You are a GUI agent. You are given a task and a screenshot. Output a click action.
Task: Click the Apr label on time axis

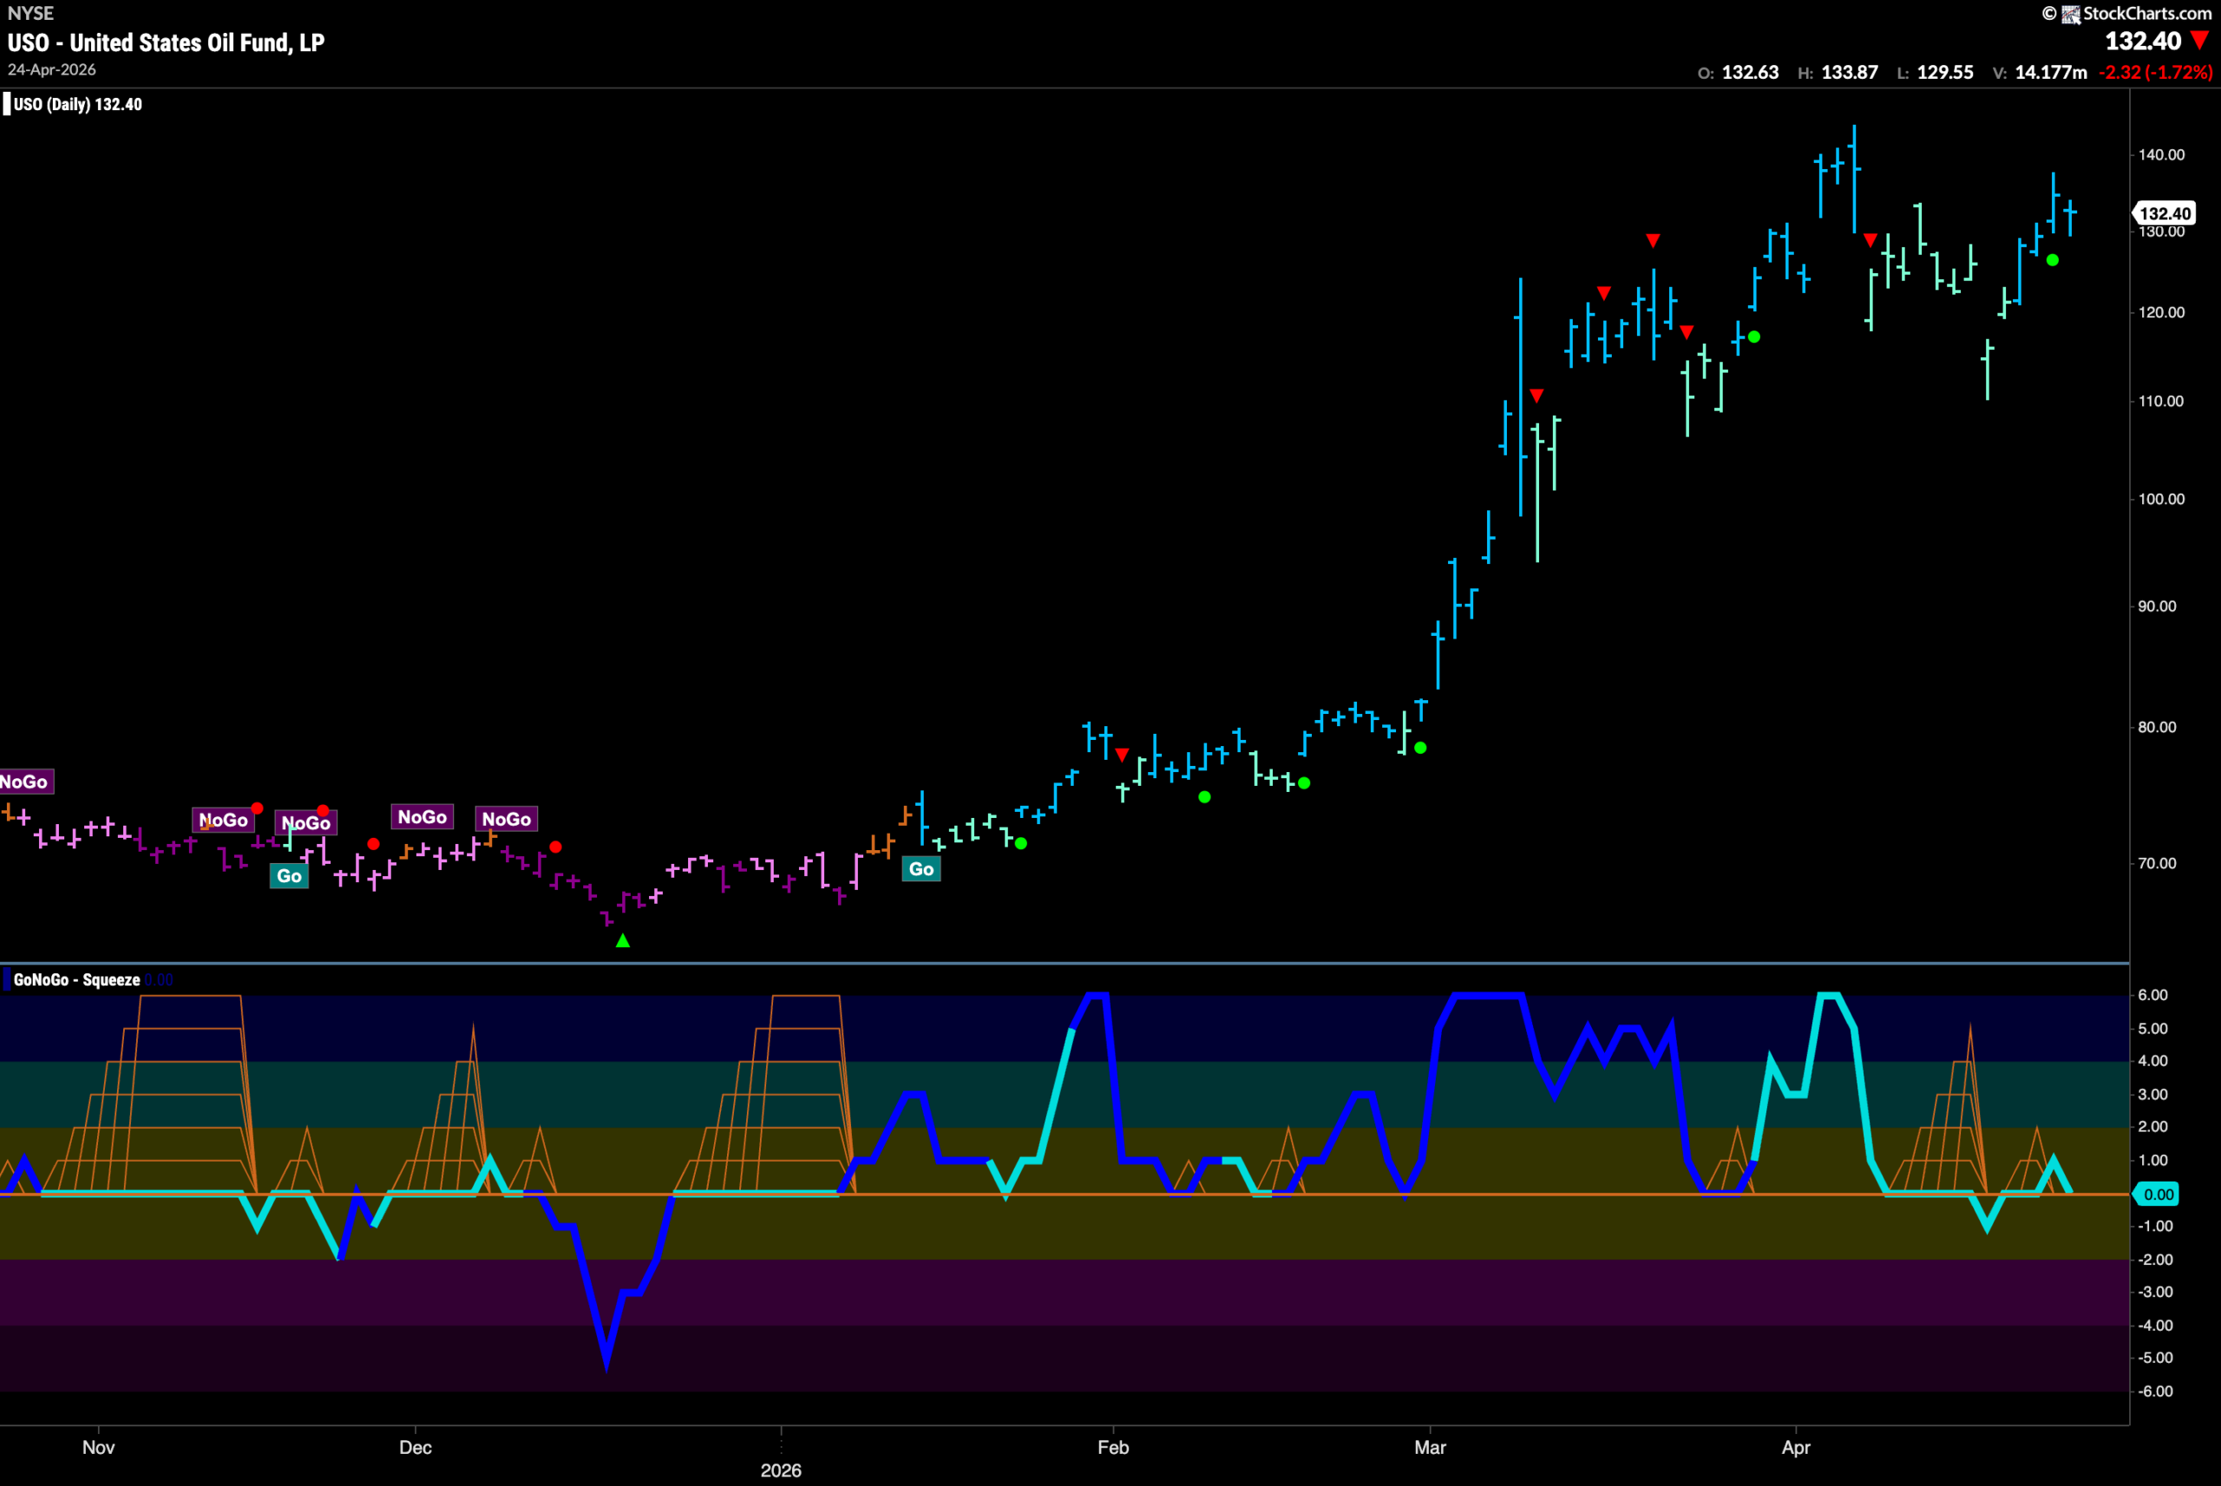coord(1796,1447)
